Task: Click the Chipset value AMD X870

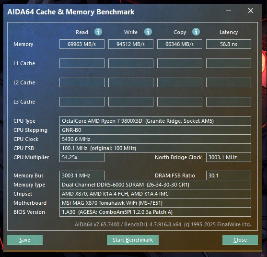Action: 155,194
